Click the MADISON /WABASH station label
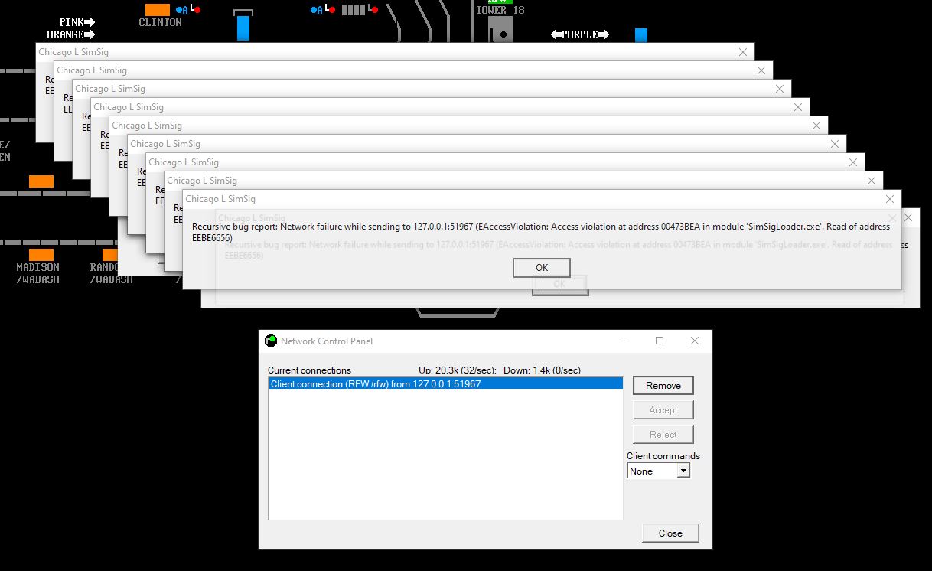 pos(37,273)
